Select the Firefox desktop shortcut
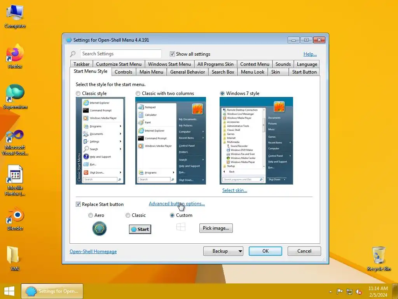Screen dimensions: 398x299 (15, 56)
